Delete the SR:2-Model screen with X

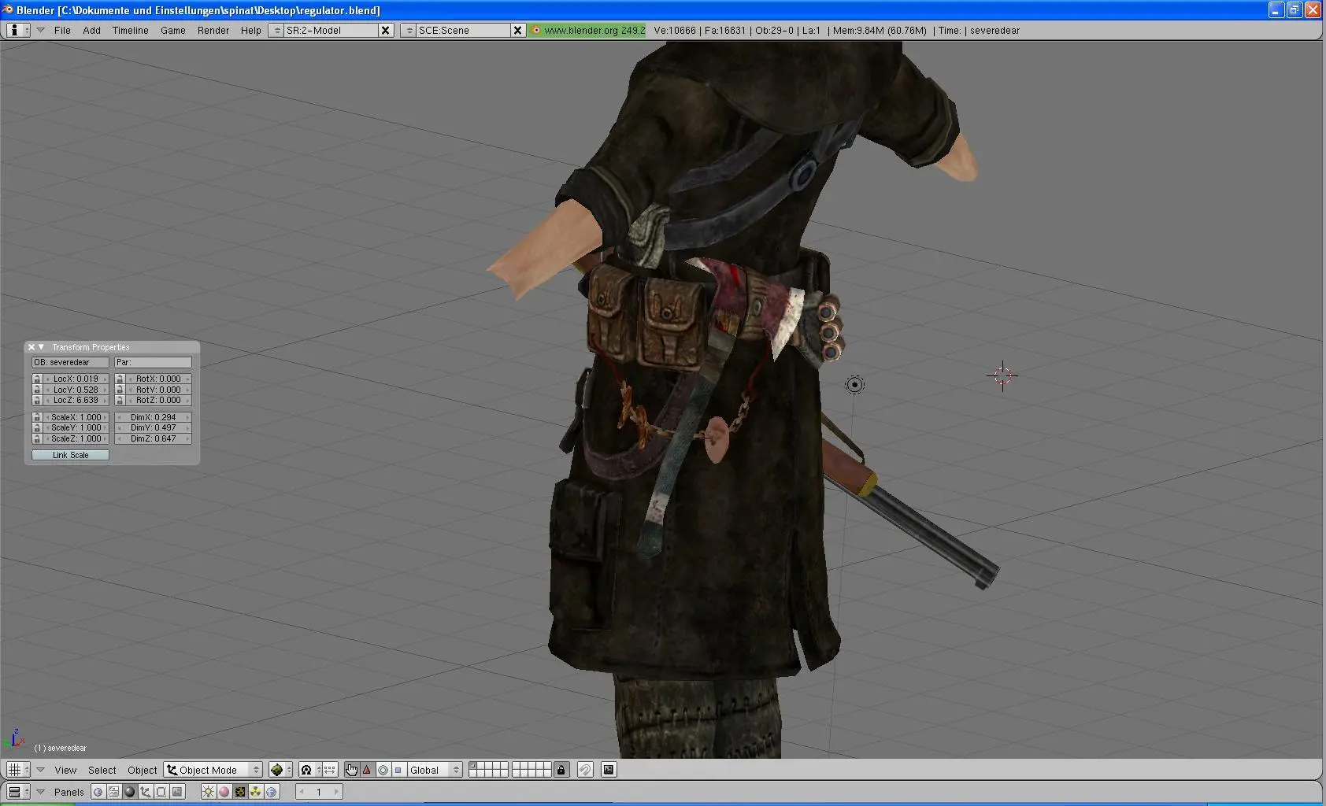point(385,30)
